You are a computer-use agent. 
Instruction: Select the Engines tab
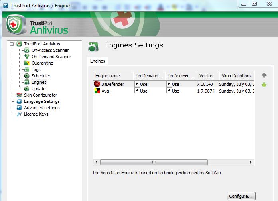98,61
